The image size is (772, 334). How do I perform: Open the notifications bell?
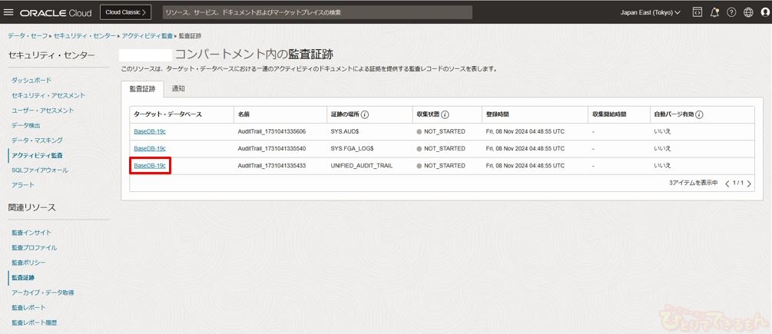pyautogui.click(x=714, y=12)
